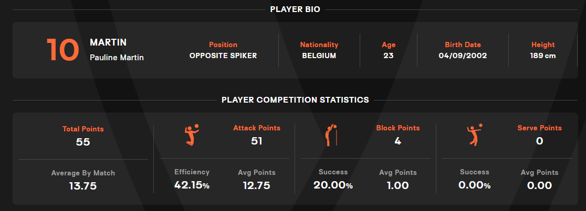Click the OPPOSITE SPIKER position value

(223, 55)
